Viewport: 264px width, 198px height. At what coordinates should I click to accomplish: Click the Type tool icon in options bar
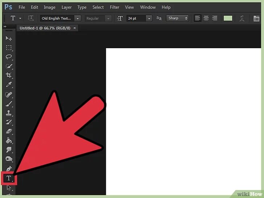[13, 18]
